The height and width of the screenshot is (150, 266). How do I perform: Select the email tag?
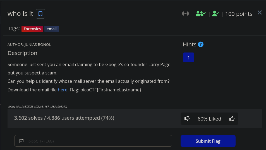(x=52, y=29)
